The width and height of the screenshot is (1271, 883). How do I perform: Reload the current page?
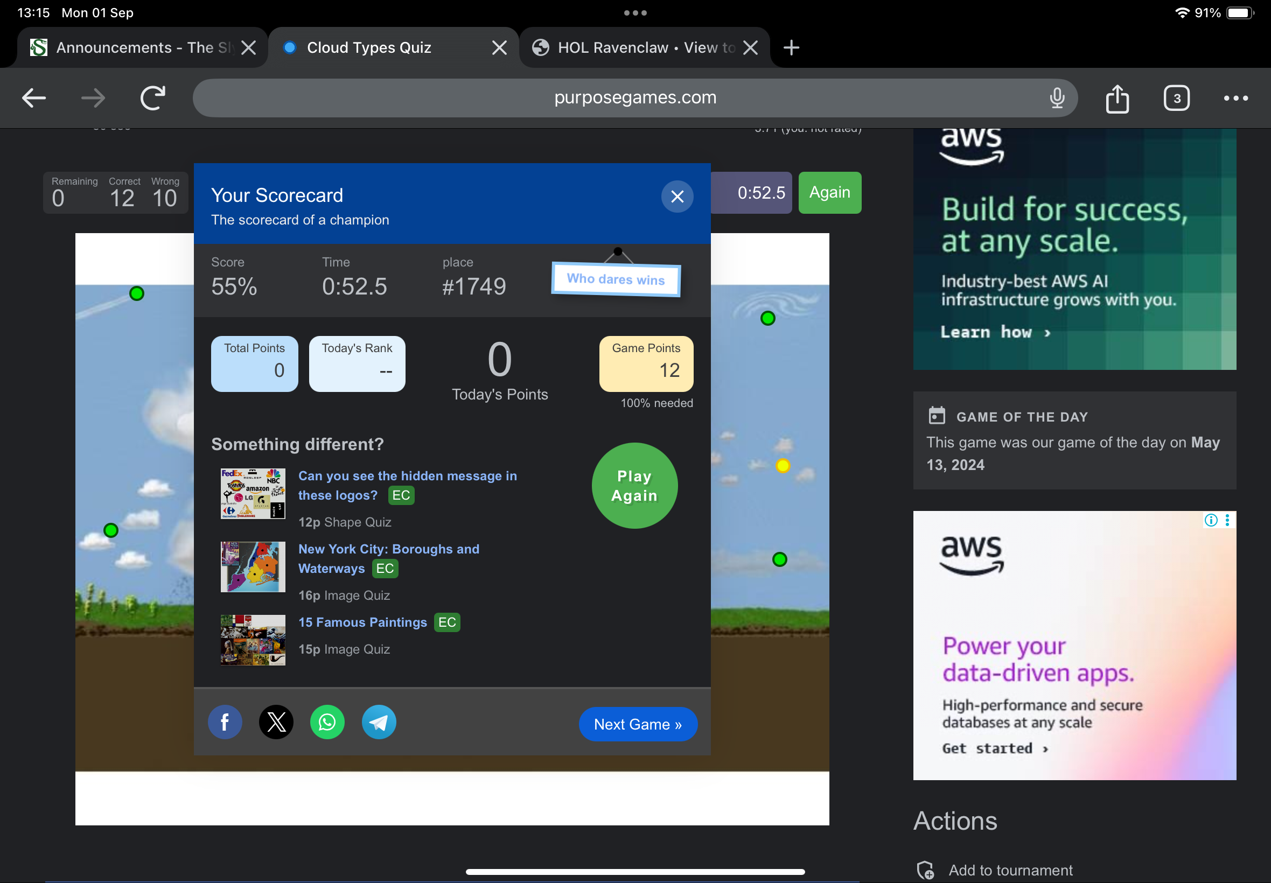click(153, 99)
